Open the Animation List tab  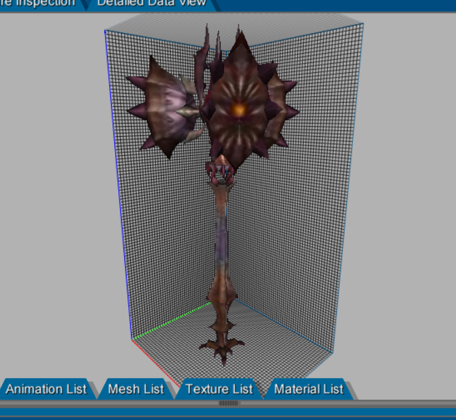click(x=46, y=389)
